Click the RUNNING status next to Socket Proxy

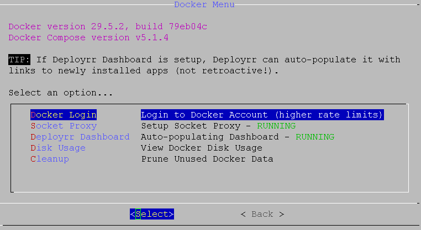click(x=276, y=126)
